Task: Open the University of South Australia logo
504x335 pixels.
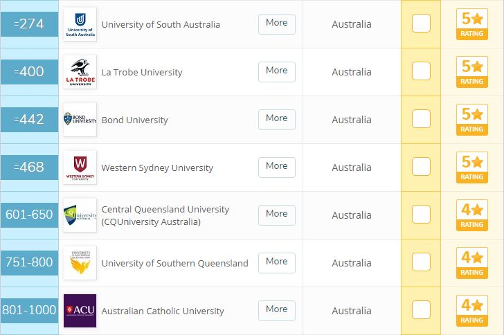Action: (80, 24)
